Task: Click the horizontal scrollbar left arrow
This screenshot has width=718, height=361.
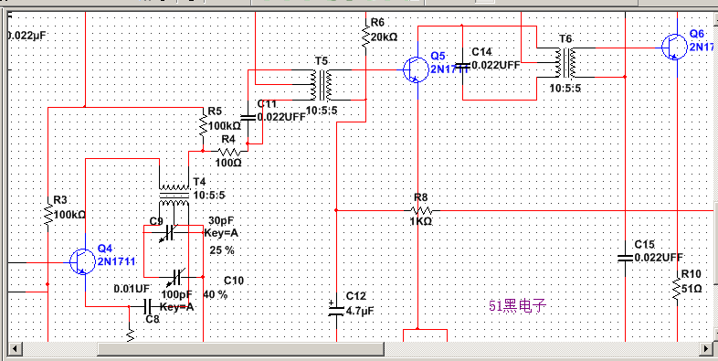Action: point(14,348)
